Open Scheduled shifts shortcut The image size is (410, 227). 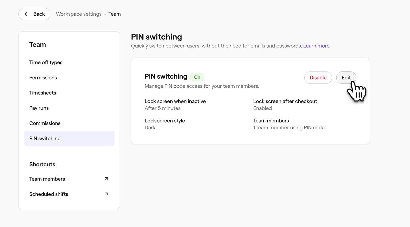49,194
